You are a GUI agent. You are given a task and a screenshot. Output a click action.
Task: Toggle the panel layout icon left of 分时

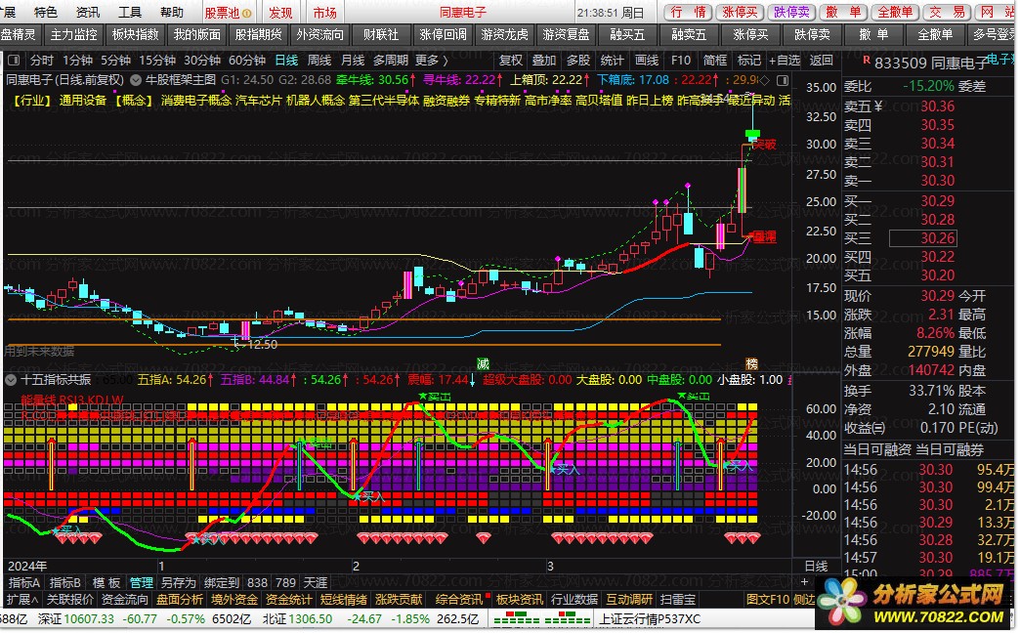(x=15, y=61)
